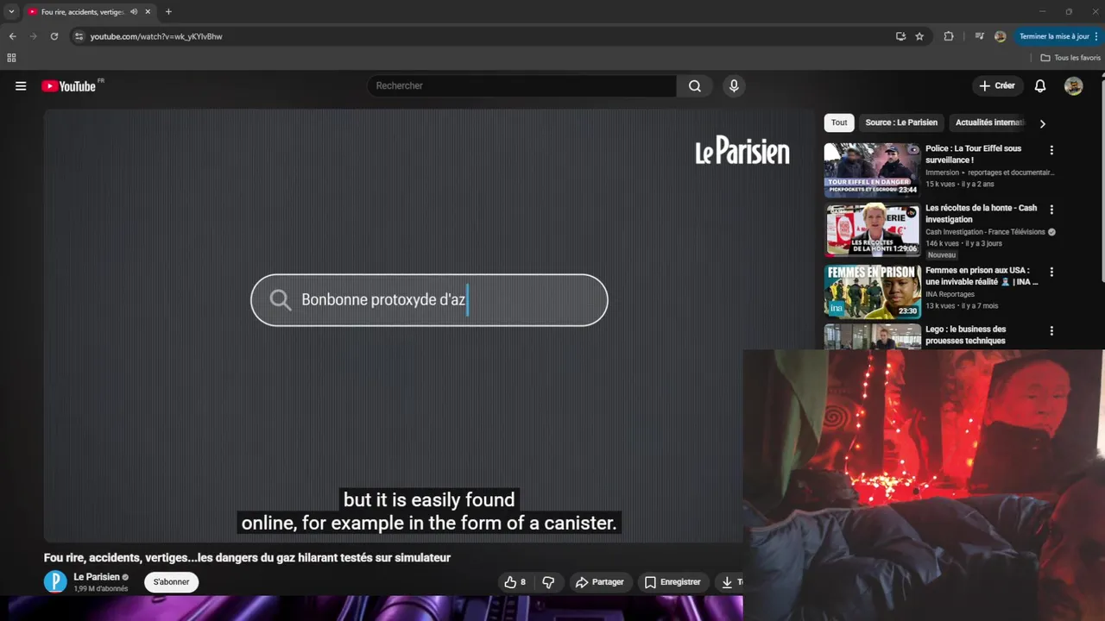
Task: Click Partager to share video
Action: 599,582
